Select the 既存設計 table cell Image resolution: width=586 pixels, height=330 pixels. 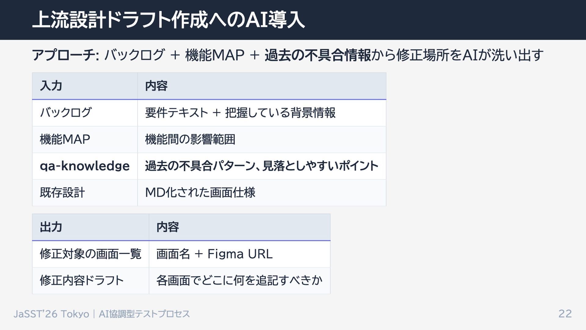(x=62, y=193)
